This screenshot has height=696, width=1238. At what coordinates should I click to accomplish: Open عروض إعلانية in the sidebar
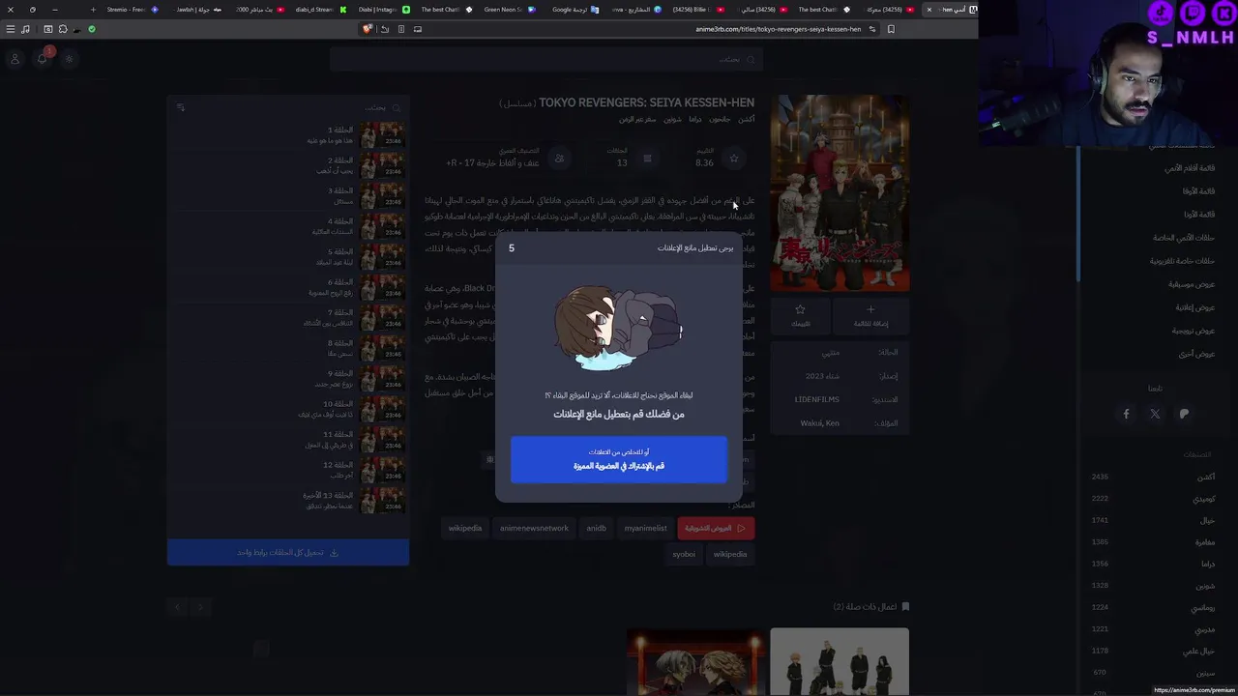click(x=1195, y=307)
